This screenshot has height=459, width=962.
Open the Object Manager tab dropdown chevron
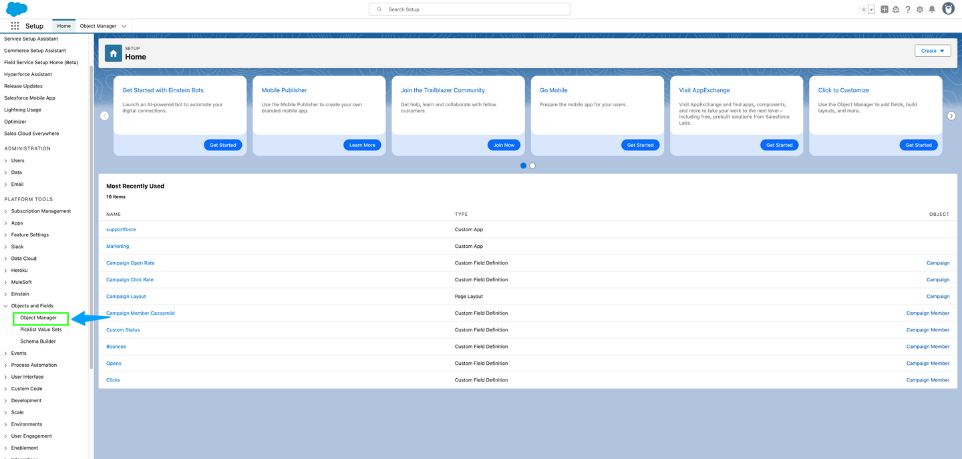(x=124, y=26)
